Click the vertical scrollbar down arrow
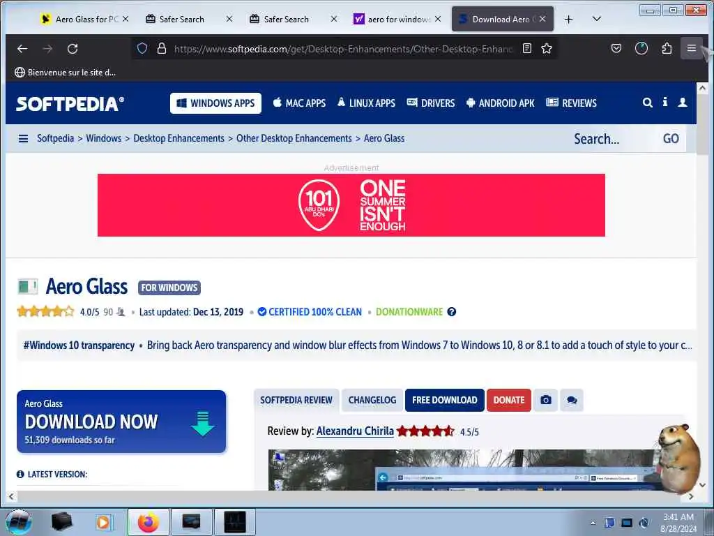Screen dimensions: 714x536 (x=702, y=485)
